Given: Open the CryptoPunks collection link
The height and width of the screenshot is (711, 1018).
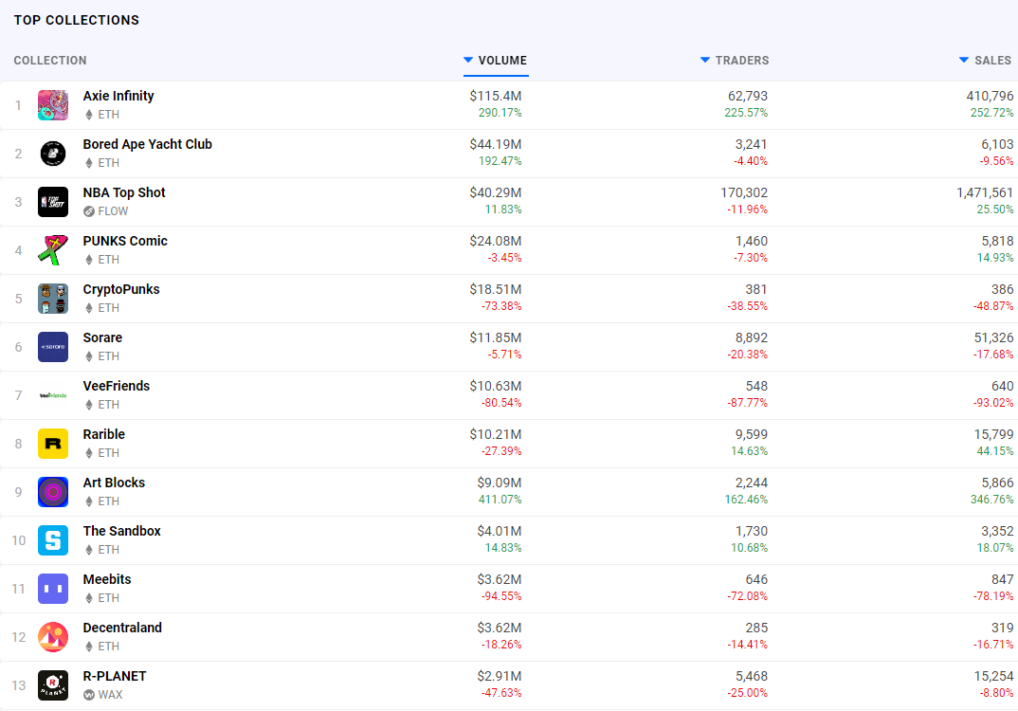Looking at the screenshot, I should [x=121, y=289].
